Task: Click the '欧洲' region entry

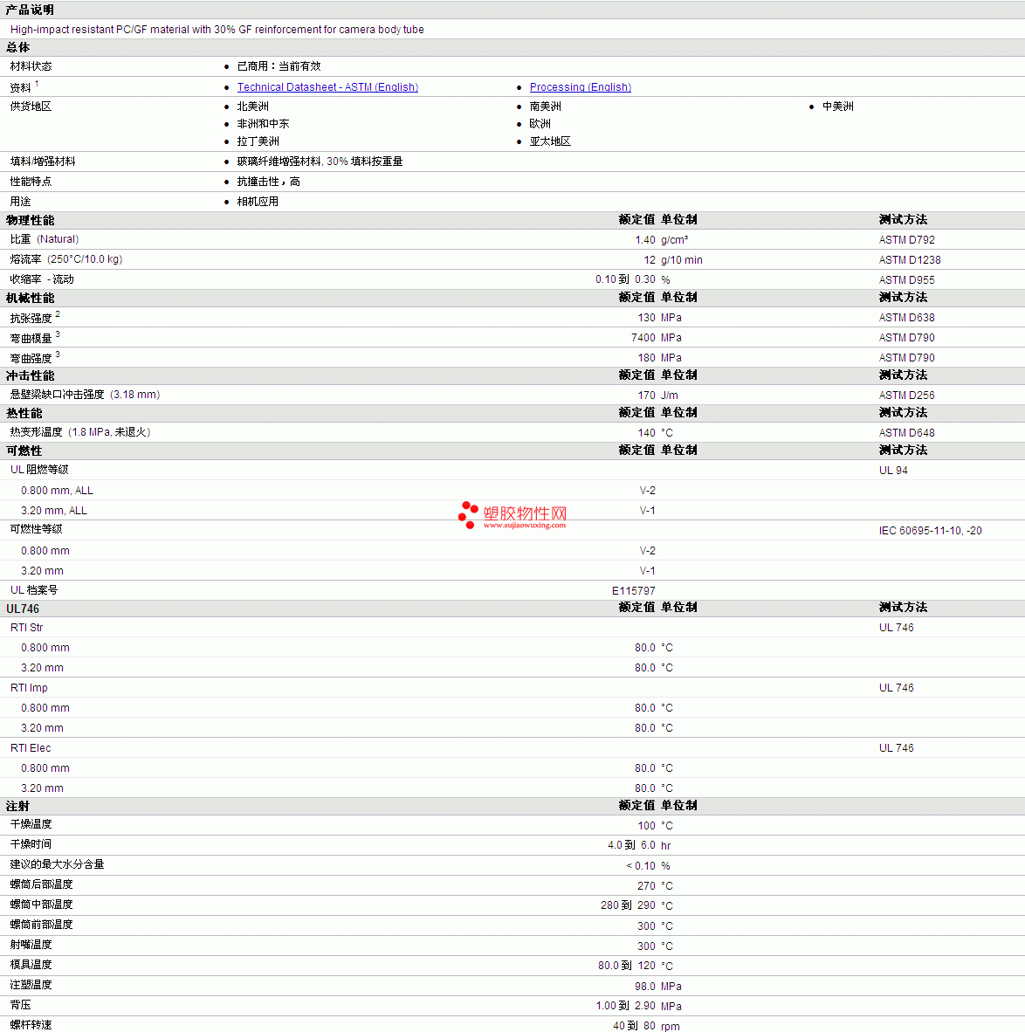Action: pos(540,124)
